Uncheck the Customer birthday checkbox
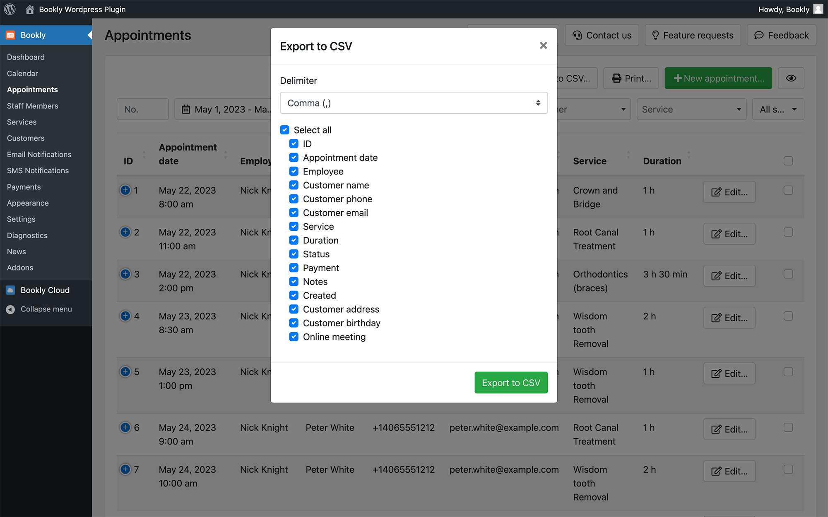Viewport: 828px width, 517px height. [x=294, y=323]
